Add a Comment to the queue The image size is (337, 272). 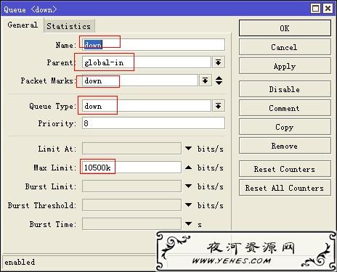click(285, 108)
